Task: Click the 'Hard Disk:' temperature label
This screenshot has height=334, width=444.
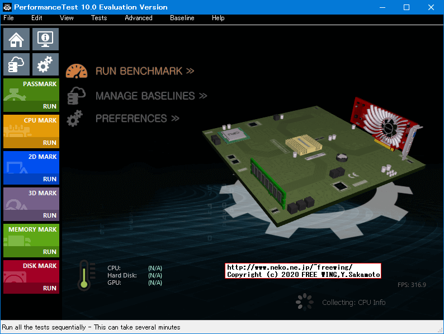Action: coord(122,275)
